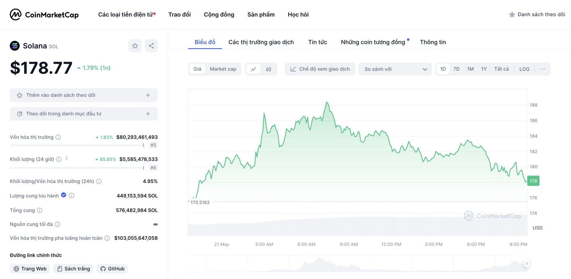
Task: Toggle the LOG scale option
Action: coord(525,69)
